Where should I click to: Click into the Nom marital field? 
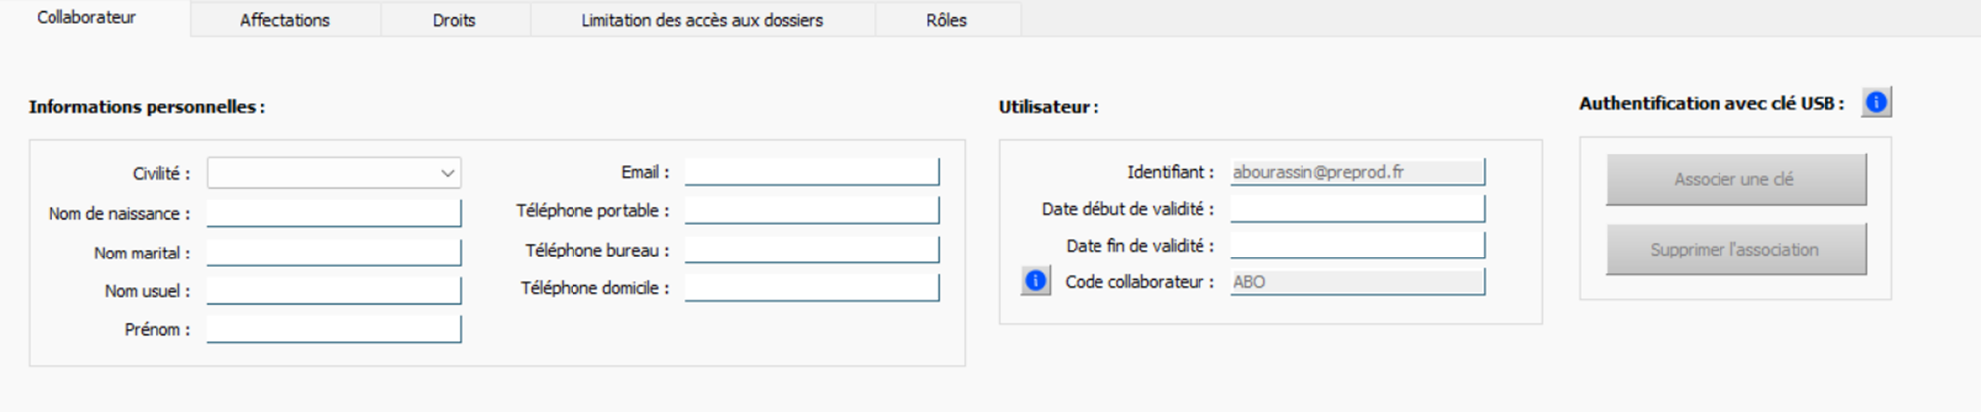click(334, 253)
